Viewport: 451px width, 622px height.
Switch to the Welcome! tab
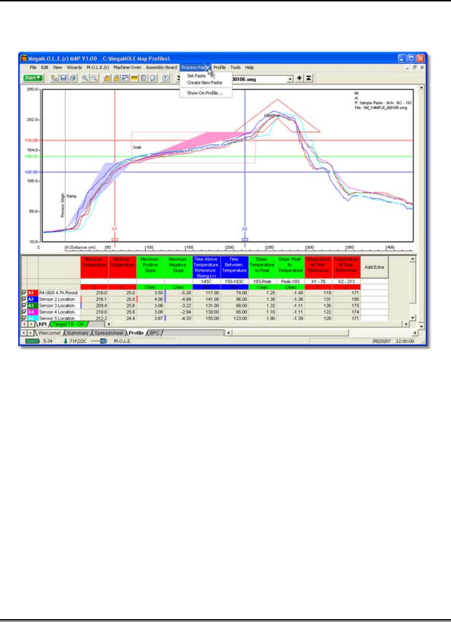49,333
